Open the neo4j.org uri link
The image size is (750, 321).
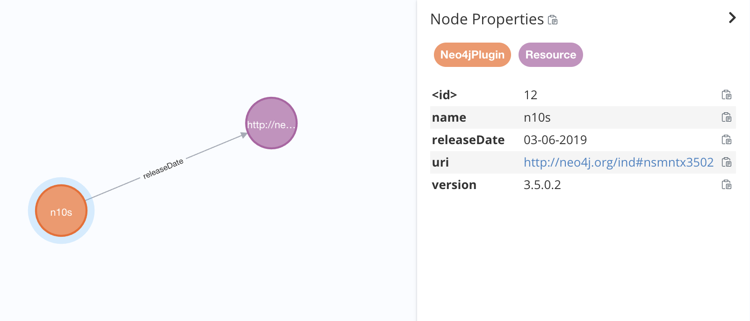click(619, 162)
